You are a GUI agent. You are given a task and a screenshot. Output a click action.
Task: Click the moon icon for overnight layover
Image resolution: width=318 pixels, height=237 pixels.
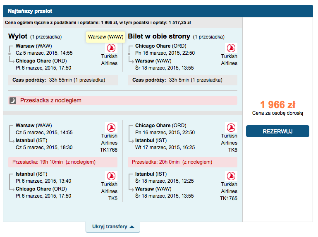tap(13, 100)
